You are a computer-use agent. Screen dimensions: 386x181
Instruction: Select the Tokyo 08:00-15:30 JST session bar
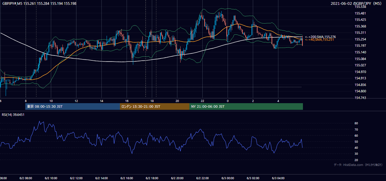point(72,106)
